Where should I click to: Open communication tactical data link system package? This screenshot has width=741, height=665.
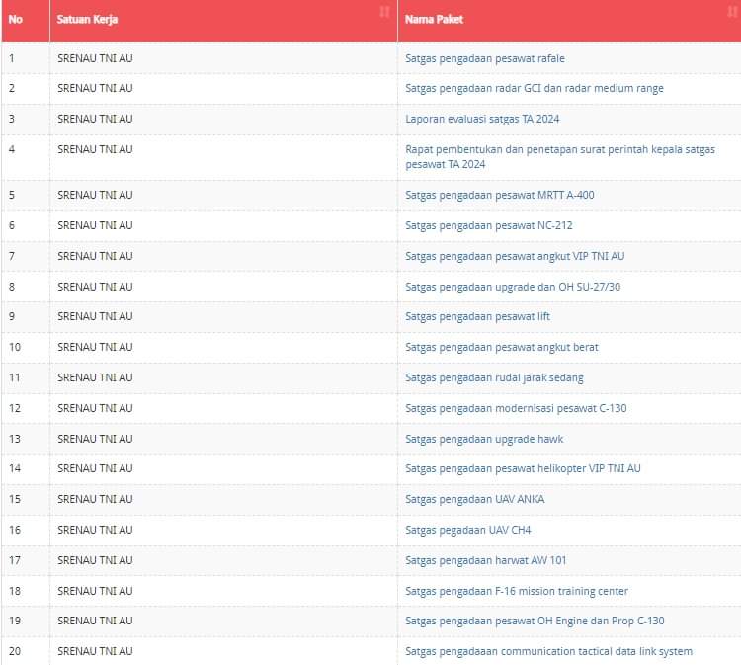click(x=548, y=651)
